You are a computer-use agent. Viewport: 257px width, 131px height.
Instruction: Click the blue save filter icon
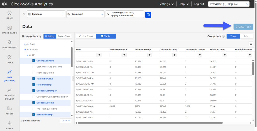[x=148, y=15]
